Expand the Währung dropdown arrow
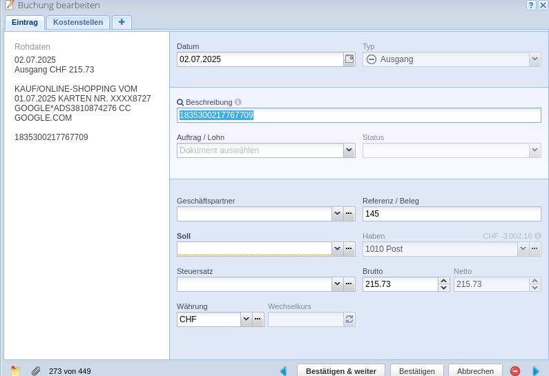The image size is (549, 376). [x=247, y=319]
